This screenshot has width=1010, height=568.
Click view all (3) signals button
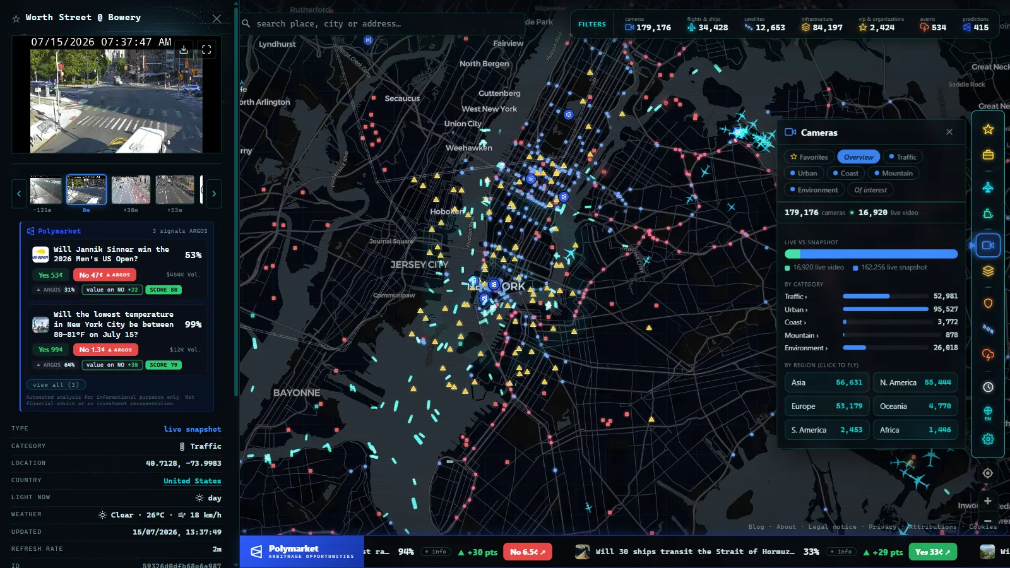[57, 384]
